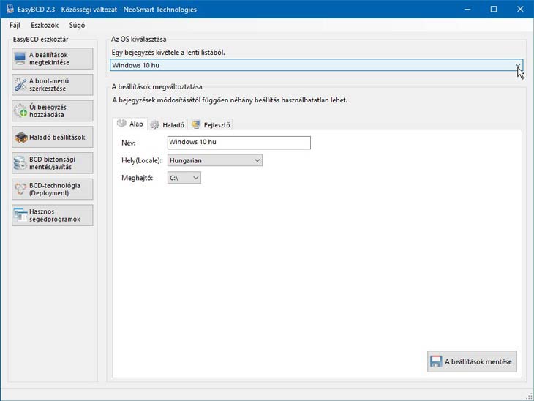534x401 pixels.
Task: Click the monitor icon beside A beállítások megtekintése
Action: [x=20, y=59]
